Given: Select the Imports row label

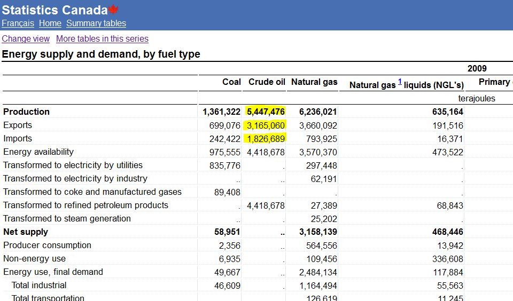Looking at the screenshot, I should tap(18, 139).
